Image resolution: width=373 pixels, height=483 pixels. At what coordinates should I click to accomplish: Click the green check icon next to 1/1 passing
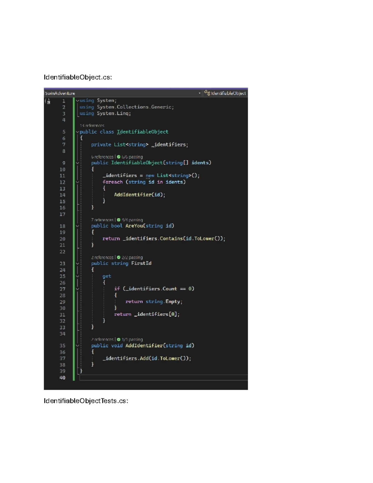coord(118,340)
